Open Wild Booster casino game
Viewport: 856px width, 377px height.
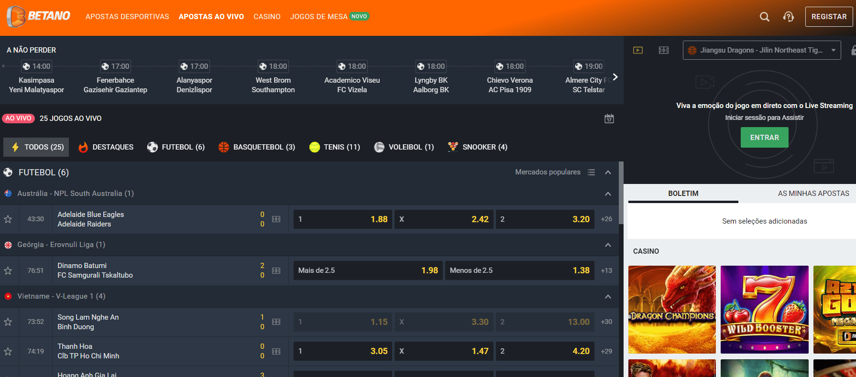764,310
